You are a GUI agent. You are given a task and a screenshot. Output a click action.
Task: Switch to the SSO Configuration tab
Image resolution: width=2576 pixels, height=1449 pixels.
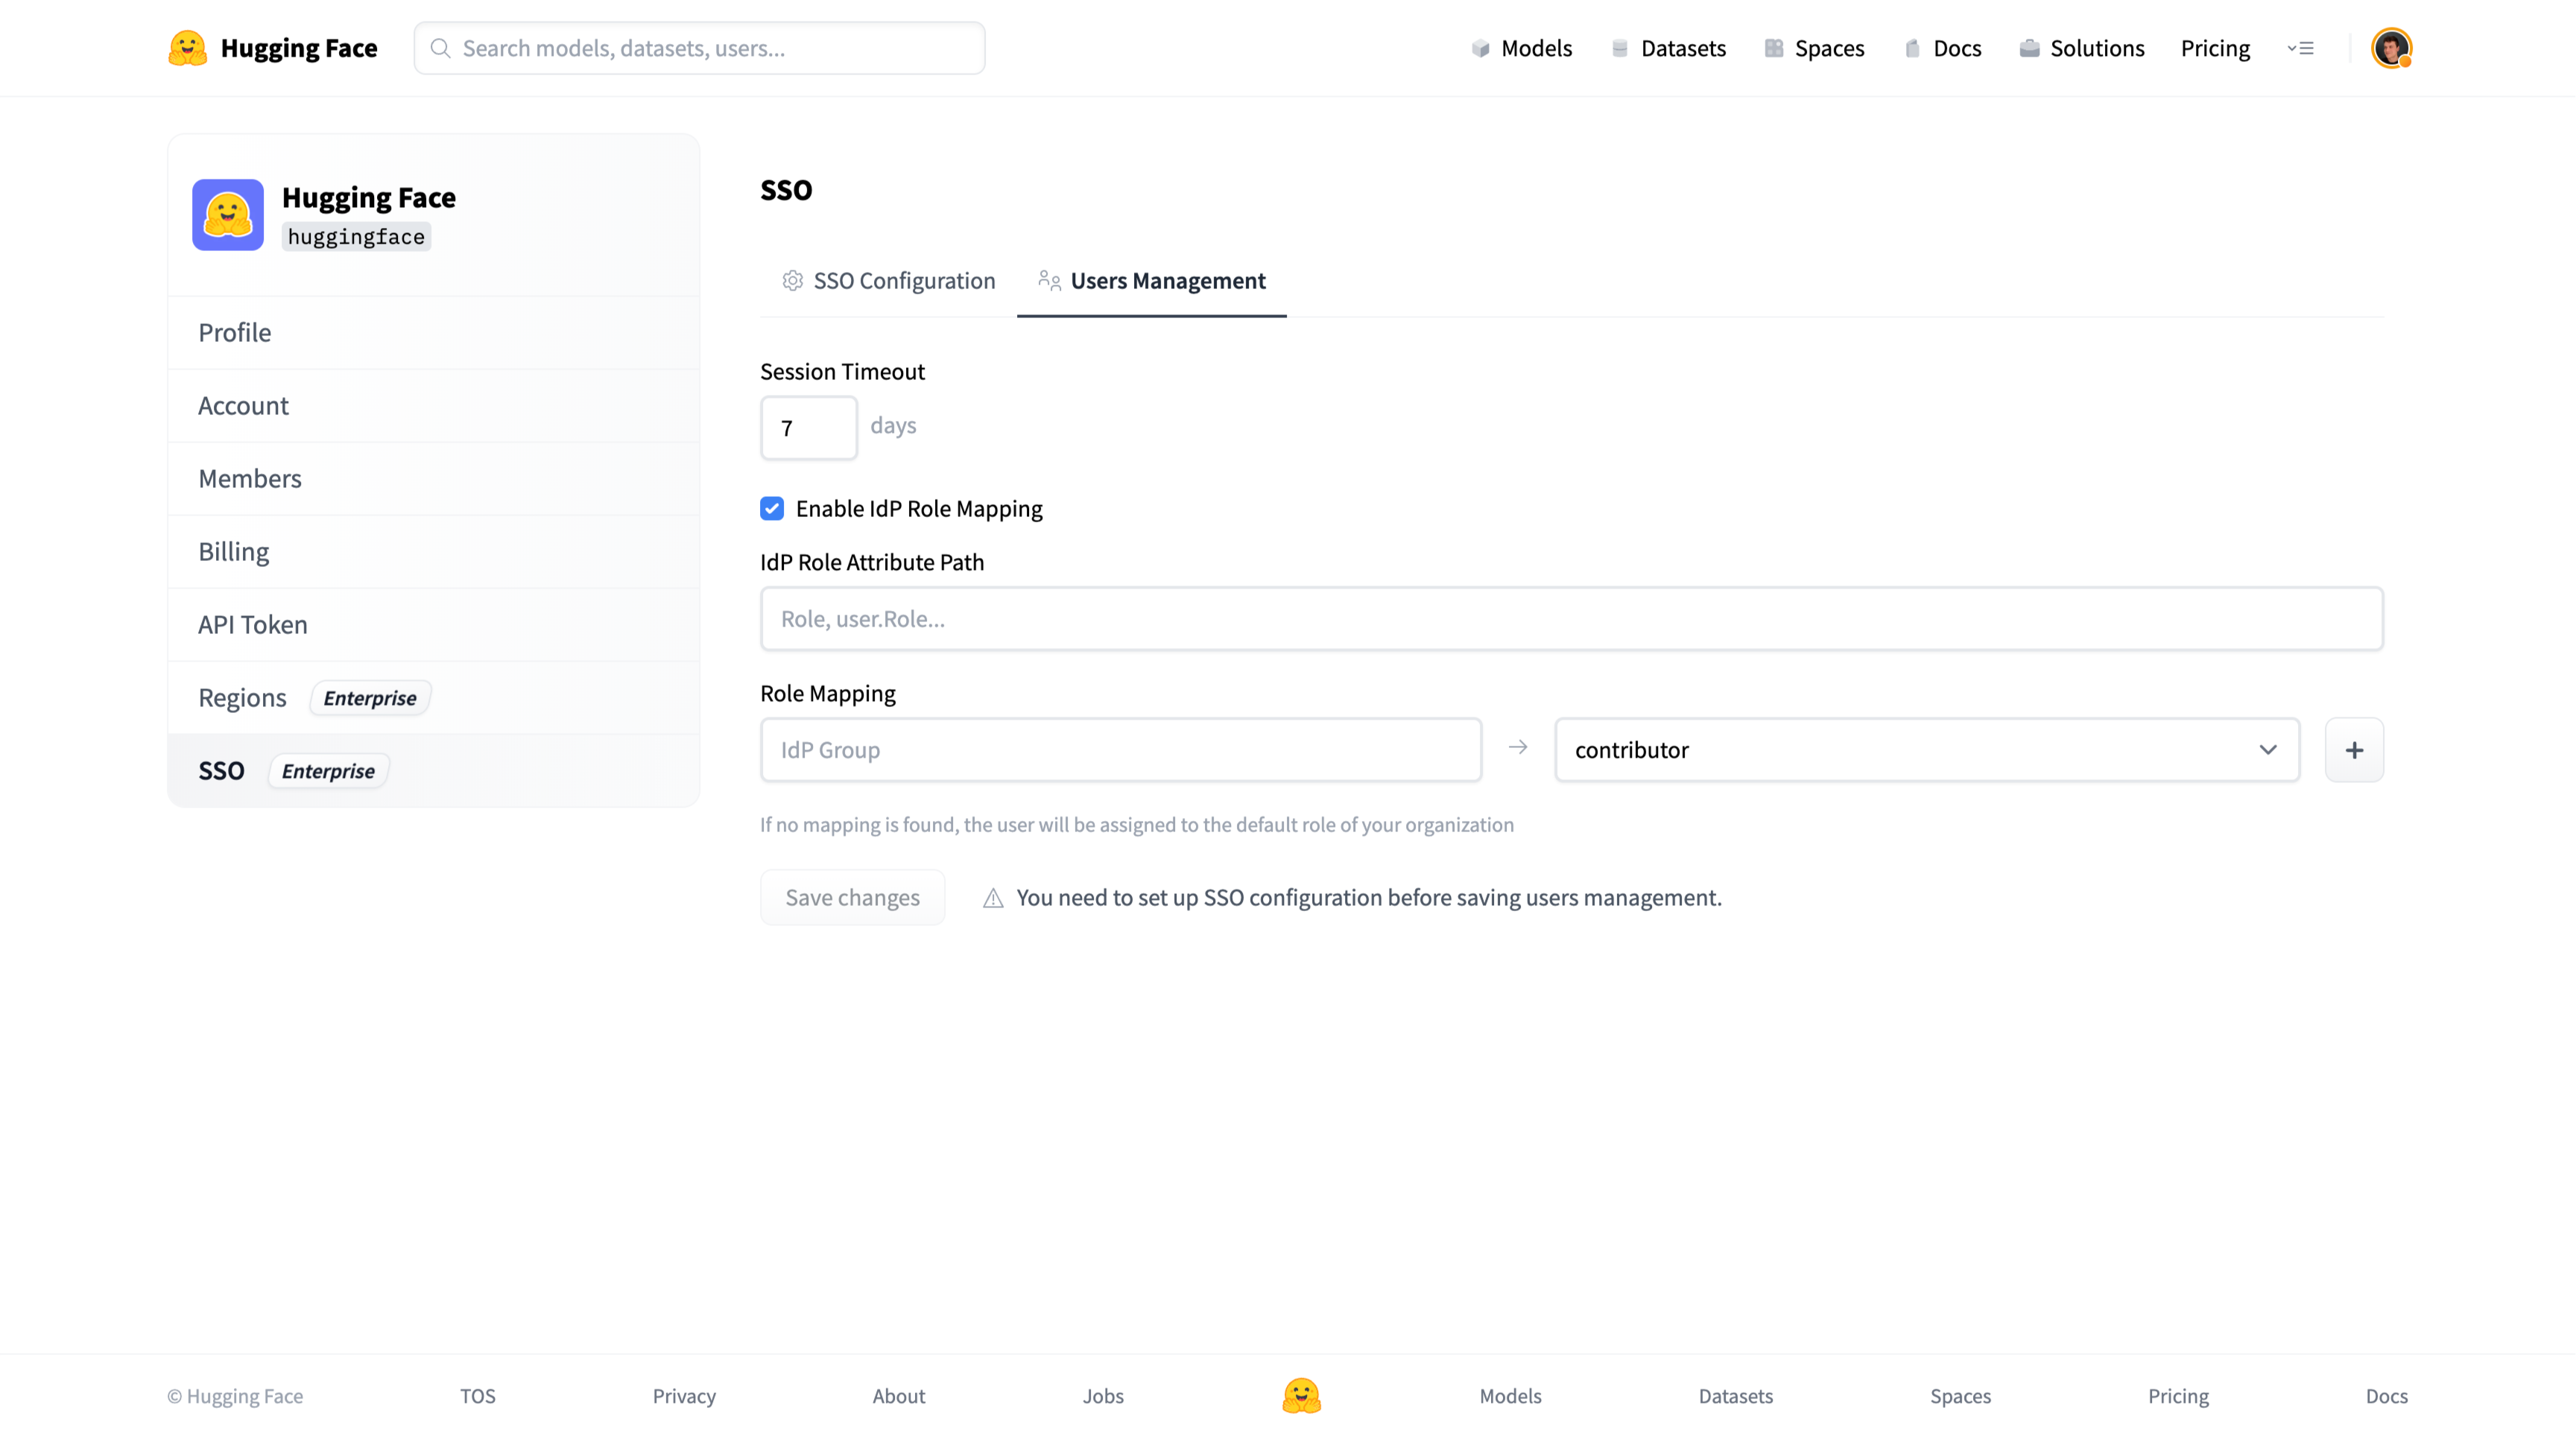tap(888, 281)
